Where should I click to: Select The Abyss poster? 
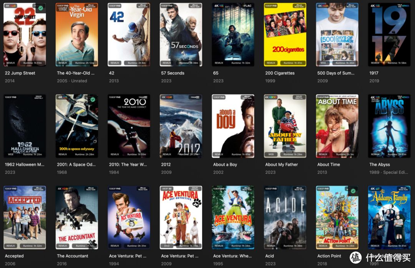click(389, 126)
